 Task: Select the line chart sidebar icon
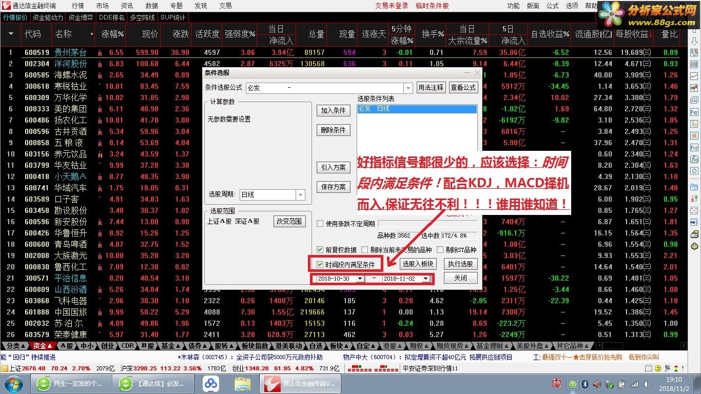tap(694, 76)
